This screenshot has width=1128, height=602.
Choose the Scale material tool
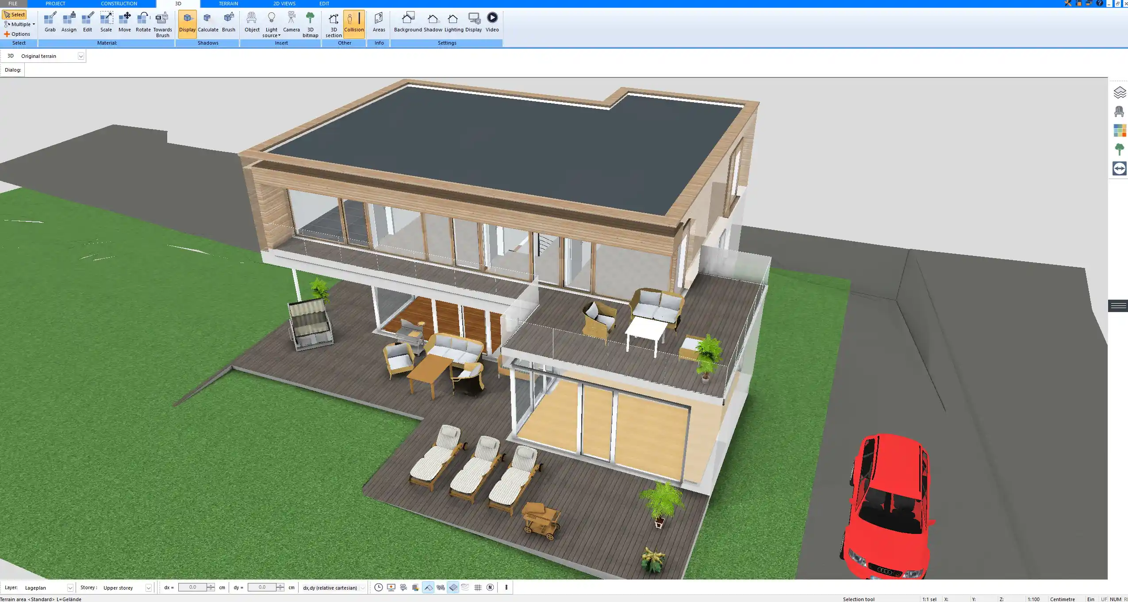(106, 22)
